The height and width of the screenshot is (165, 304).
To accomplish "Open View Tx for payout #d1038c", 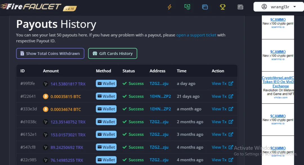I will click(222, 122).
